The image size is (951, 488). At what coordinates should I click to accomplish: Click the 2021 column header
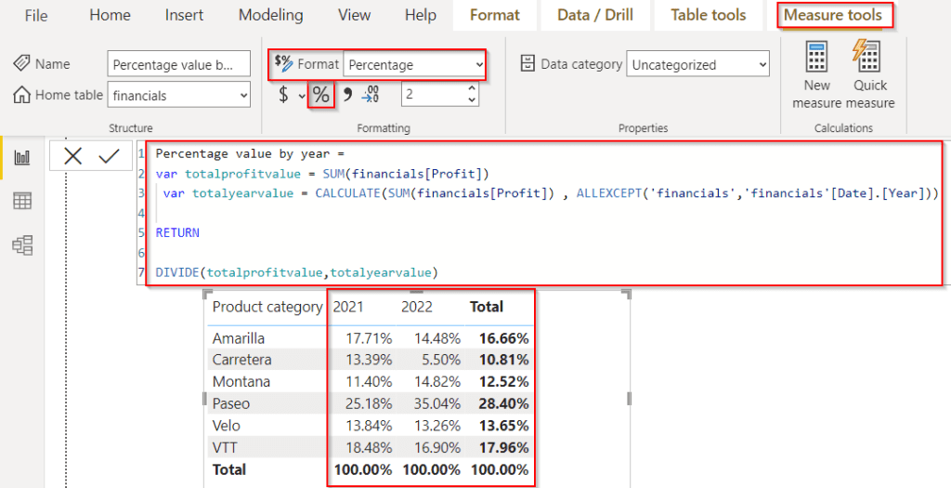coord(349,307)
